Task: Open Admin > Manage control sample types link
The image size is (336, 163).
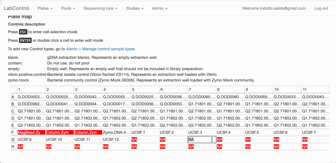Action: tap(100, 49)
